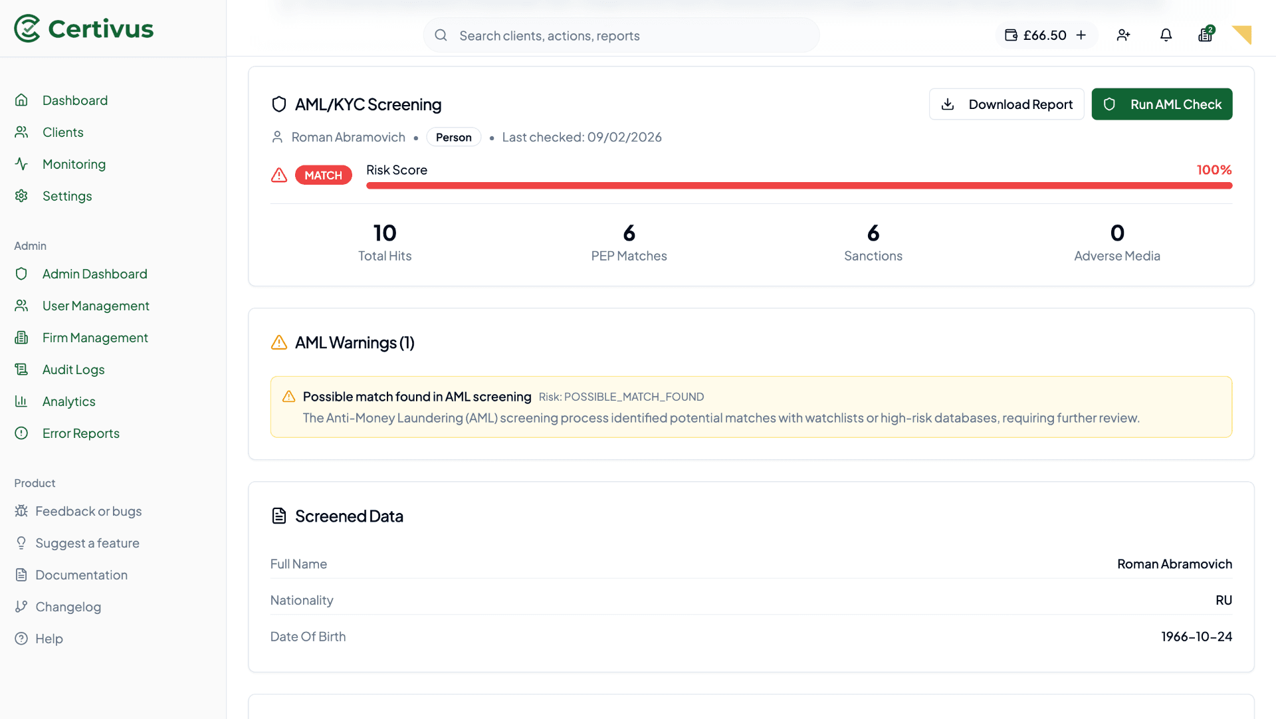1276x719 pixels.
Task: Open Audit Logs menu item
Action: (73, 369)
